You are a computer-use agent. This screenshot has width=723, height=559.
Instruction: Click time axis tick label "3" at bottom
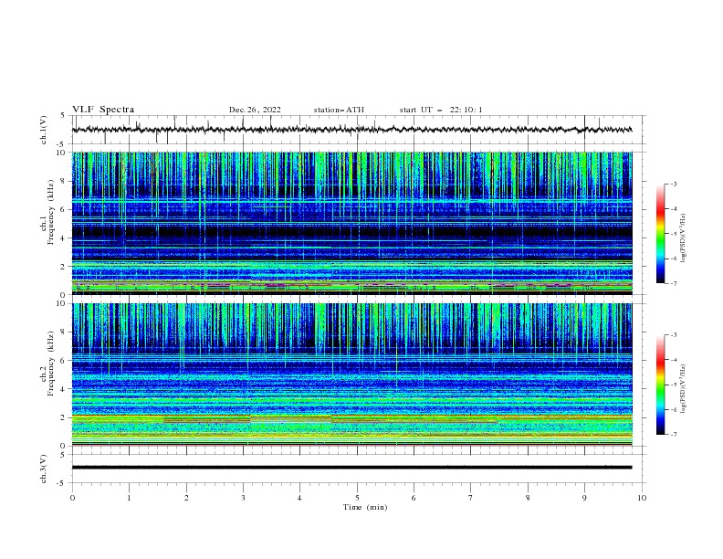coord(243,498)
